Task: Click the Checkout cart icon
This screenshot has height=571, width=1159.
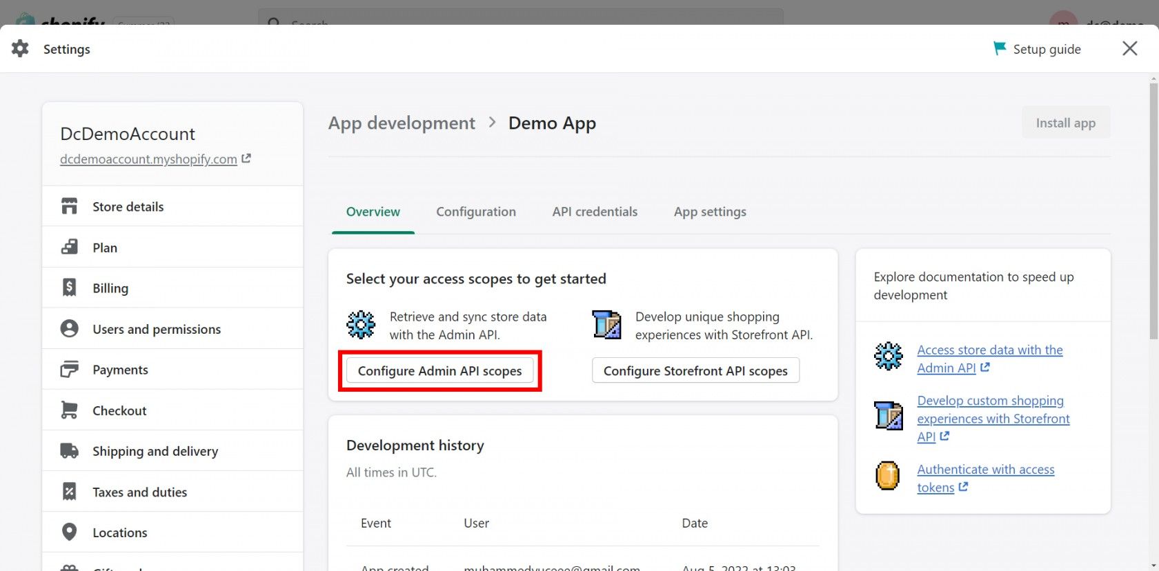Action: pyautogui.click(x=69, y=410)
